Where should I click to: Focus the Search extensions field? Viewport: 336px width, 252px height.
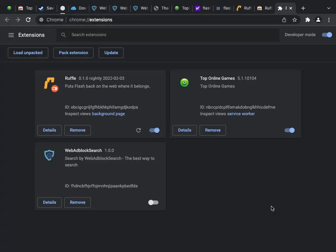click(x=168, y=35)
